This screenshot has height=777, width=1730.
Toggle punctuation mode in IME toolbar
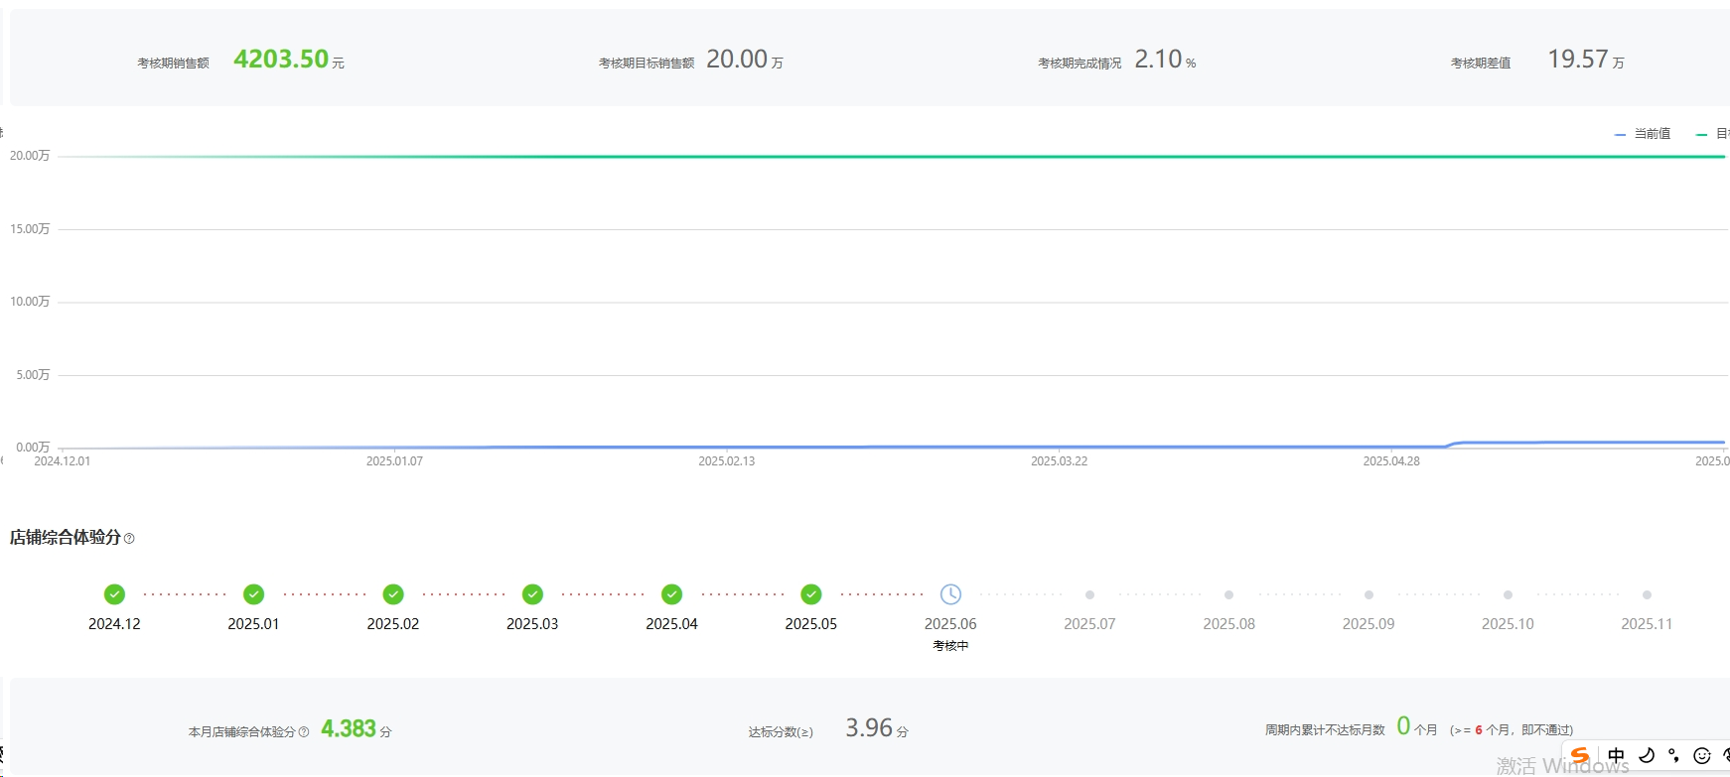1673,755
